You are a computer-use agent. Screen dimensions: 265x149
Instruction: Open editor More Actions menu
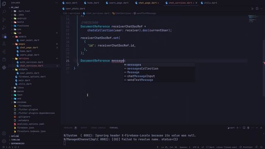tap(261, 9)
